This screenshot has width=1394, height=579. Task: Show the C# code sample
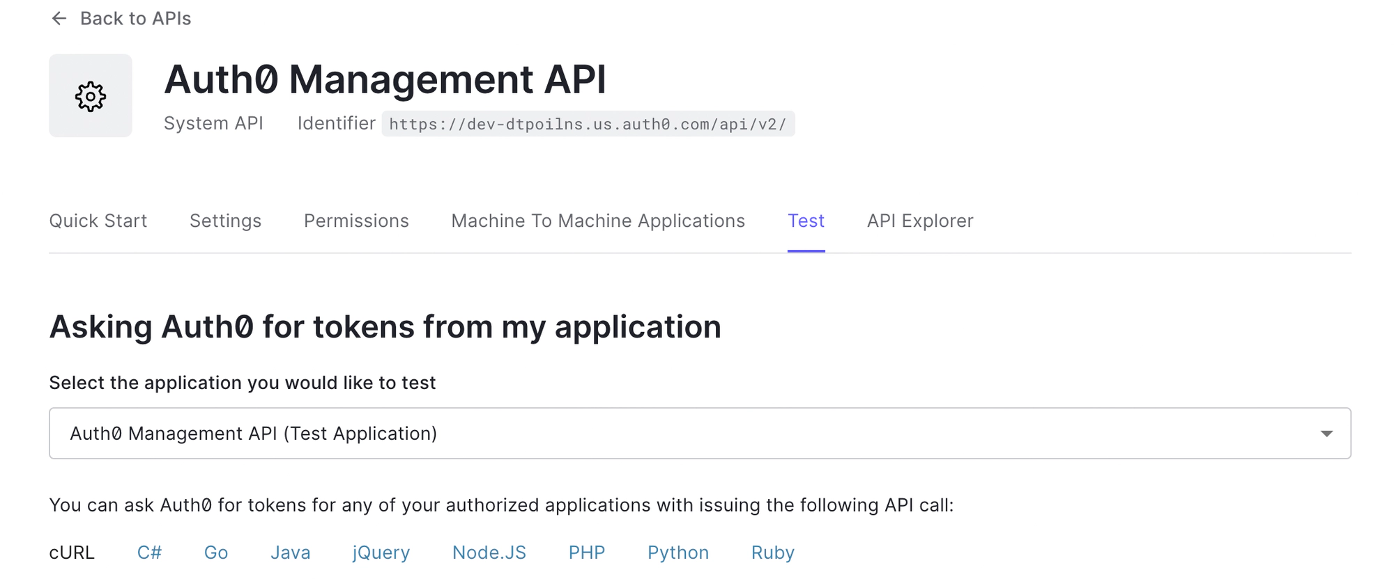point(149,553)
